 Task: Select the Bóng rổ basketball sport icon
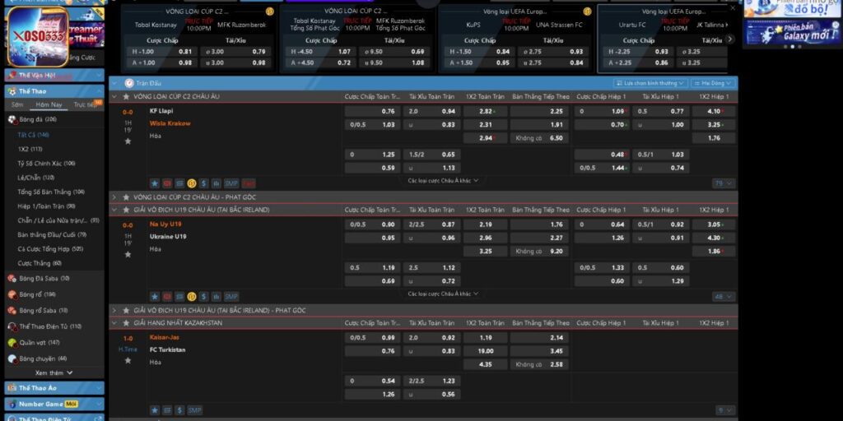[x=12, y=294]
